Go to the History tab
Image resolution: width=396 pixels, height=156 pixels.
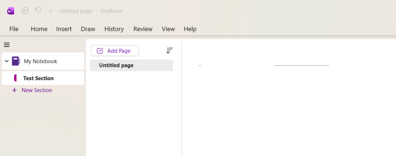coord(114,29)
